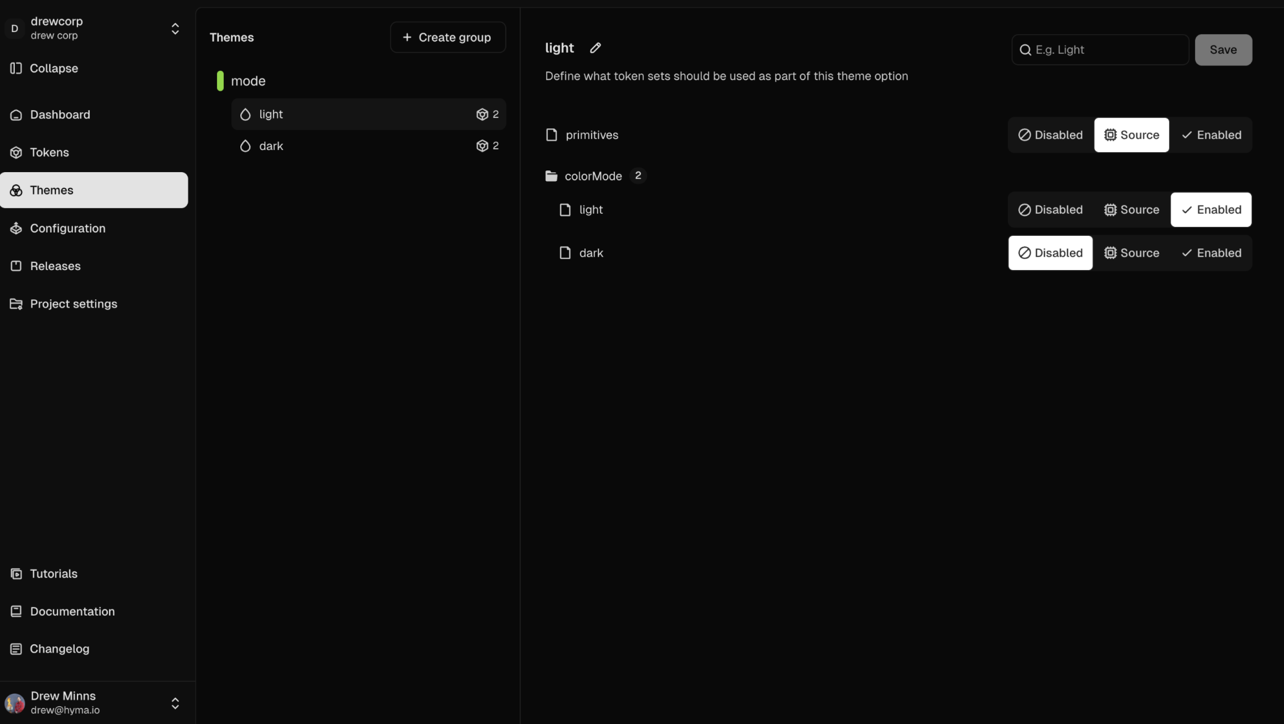Click the Create group button
This screenshot has height=724, width=1284.
[x=448, y=38]
